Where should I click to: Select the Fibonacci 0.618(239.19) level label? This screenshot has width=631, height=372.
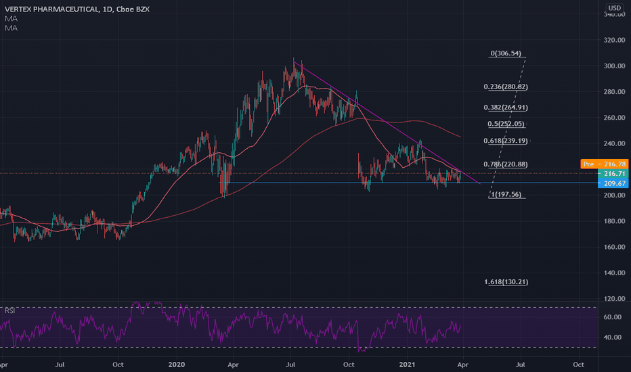506,141
